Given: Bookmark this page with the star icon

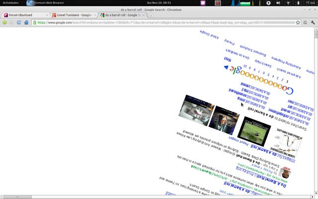Looking at the screenshot, I should pyautogui.click(x=298, y=22).
